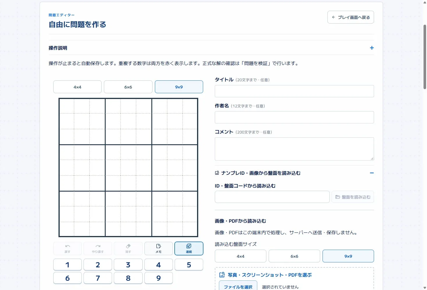Tap number 4 on the keypad

[159, 265]
